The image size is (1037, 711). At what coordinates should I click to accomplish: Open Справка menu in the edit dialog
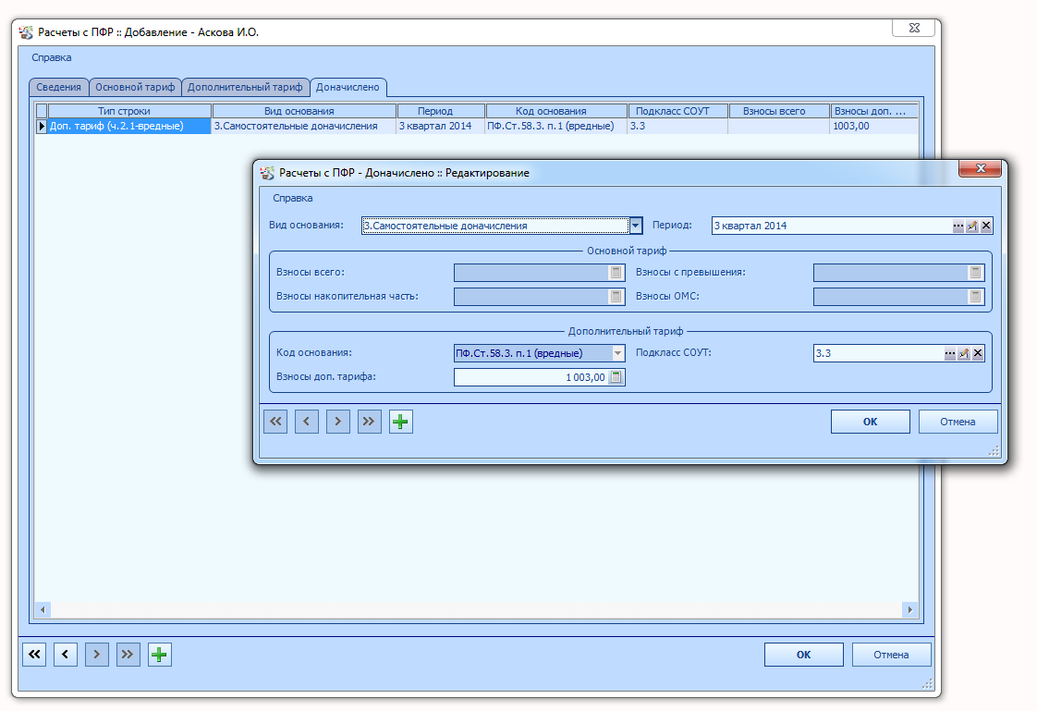click(x=293, y=199)
